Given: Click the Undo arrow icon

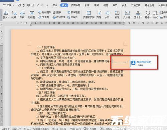Looking at the screenshot, I should [38, 5].
